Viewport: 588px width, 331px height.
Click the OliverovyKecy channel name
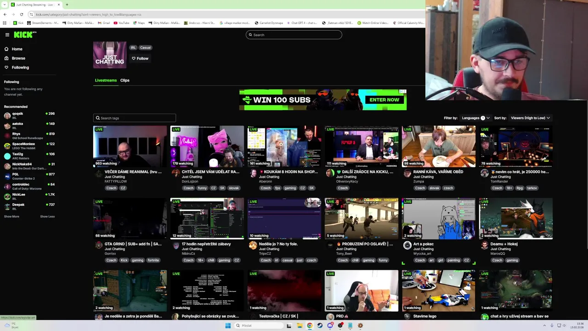click(x=347, y=181)
